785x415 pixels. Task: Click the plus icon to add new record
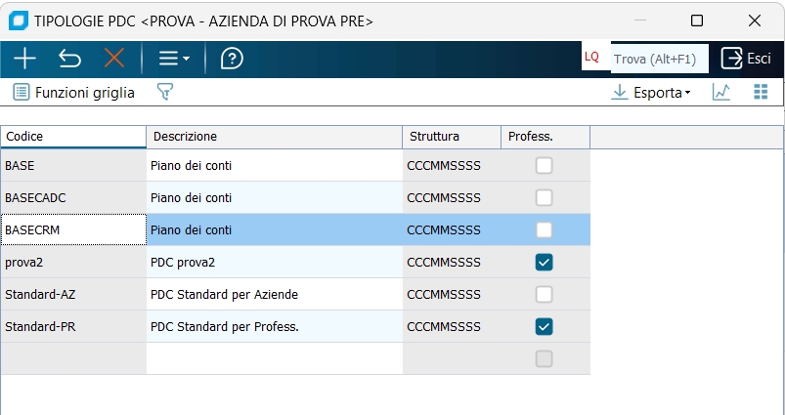coord(24,59)
